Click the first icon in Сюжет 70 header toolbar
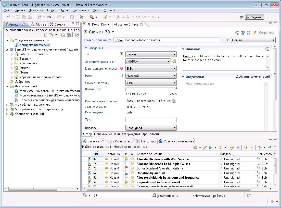Viewport: 281px width, 208px height. coord(237,33)
